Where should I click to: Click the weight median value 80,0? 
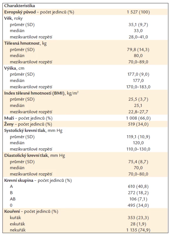tap(138, 56)
